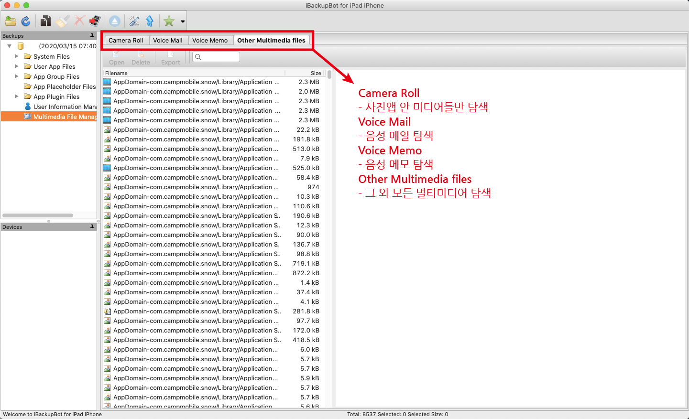The image size is (689, 419).
Task: Select the file row sized 58.4 kB
Action: click(214, 177)
